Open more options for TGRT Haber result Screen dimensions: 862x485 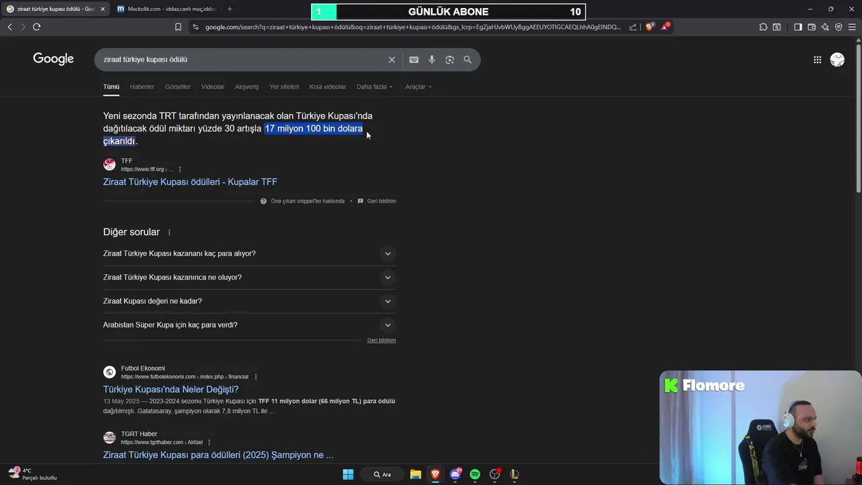coord(209,443)
